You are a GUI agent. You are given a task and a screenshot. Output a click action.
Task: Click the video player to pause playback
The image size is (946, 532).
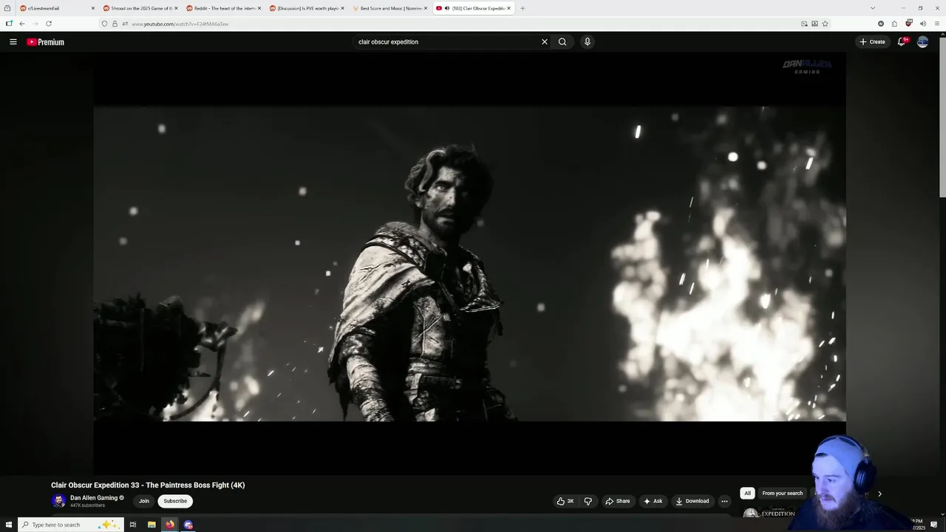[x=469, y=263]
